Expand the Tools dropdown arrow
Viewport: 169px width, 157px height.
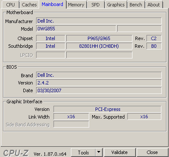click(x=99, y=153)
